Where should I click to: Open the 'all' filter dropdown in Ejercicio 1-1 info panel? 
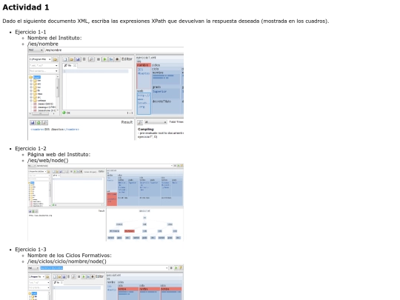(x=156, y=122)
